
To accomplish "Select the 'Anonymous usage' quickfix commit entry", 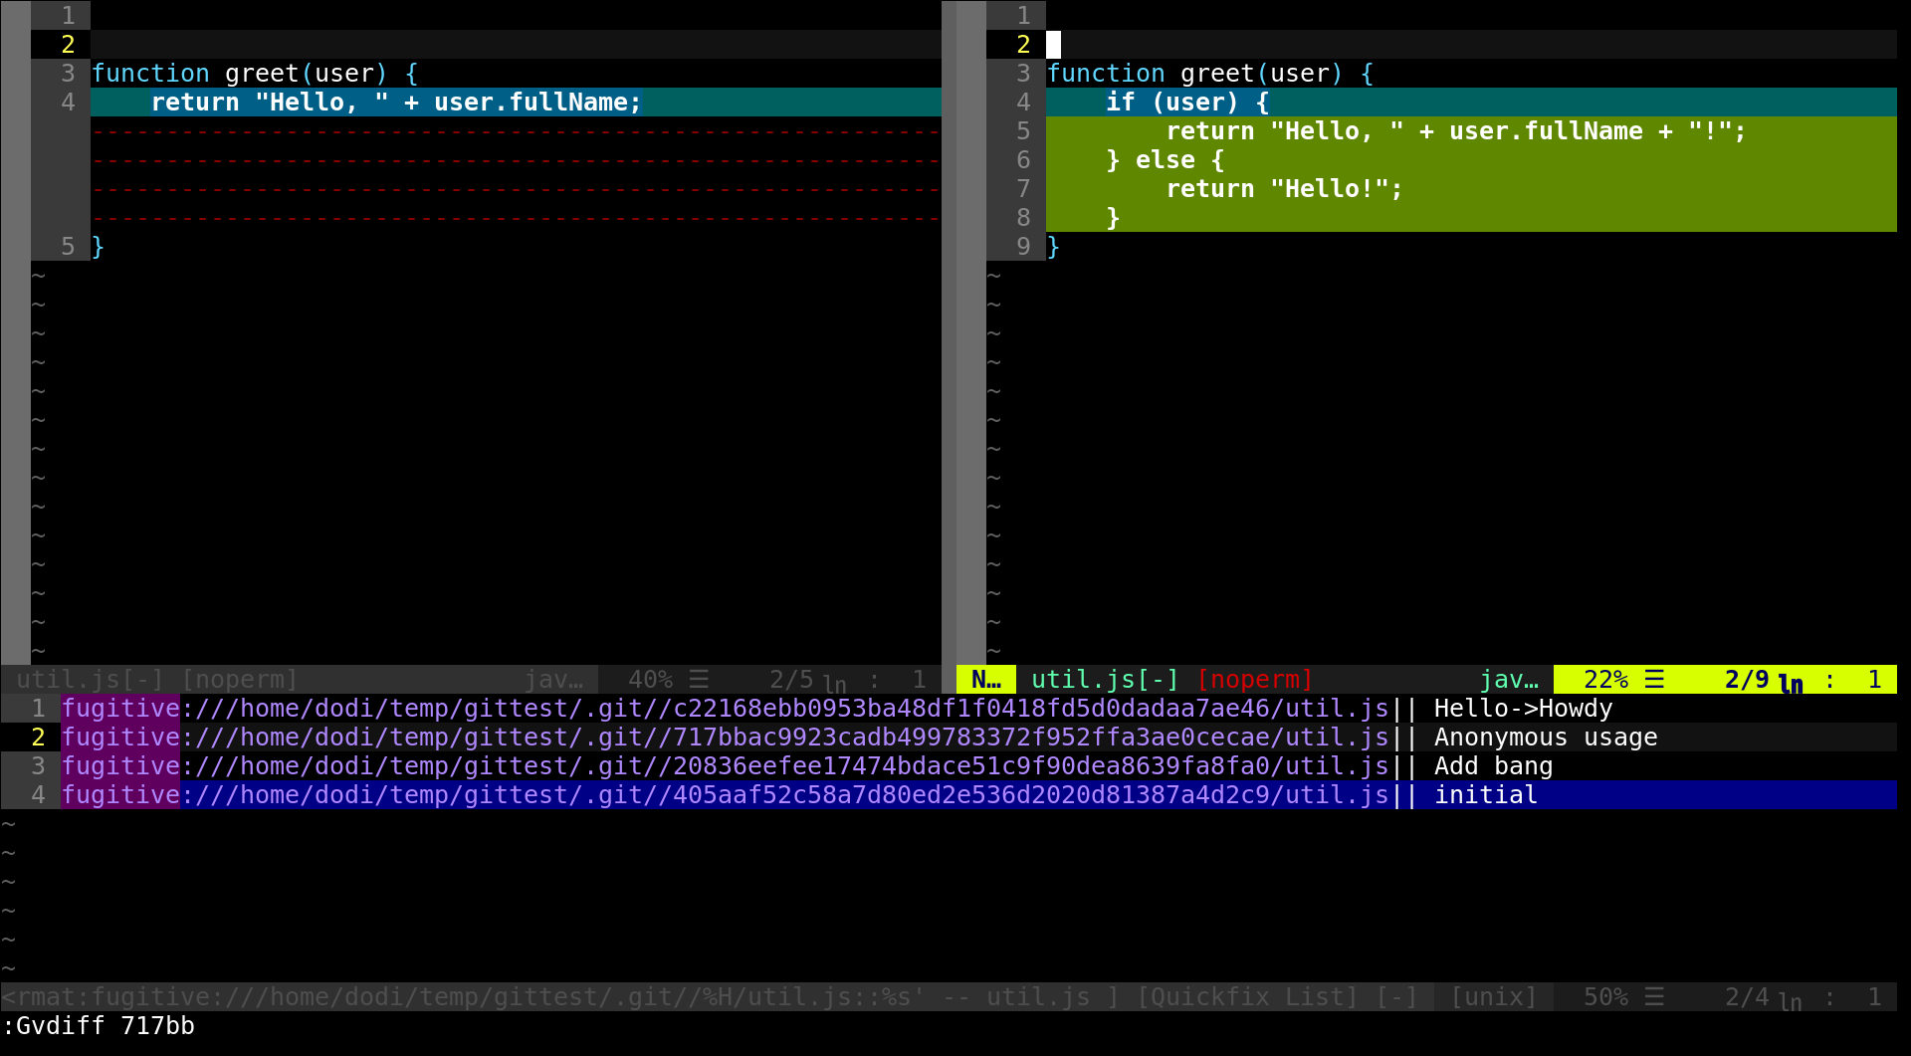I will [x=1545, y=738].
